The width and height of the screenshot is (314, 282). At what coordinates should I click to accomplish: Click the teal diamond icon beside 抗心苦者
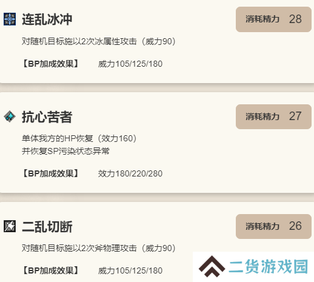(x=10, y=116)
